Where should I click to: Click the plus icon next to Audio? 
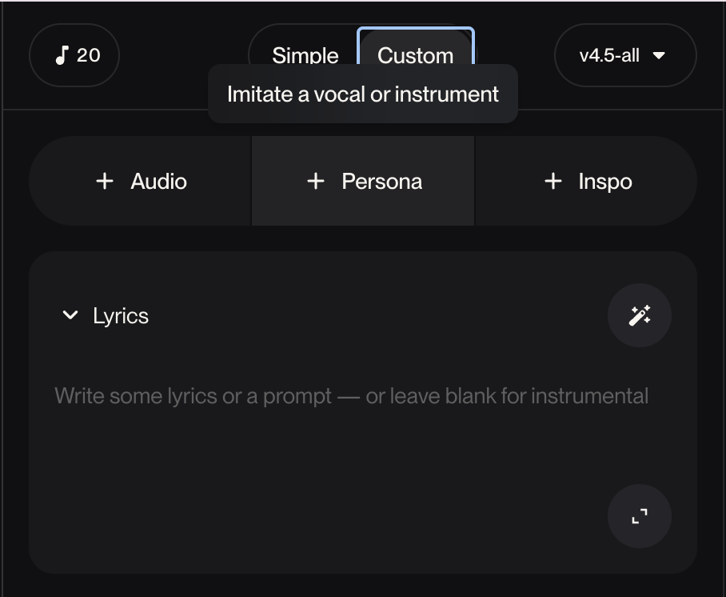[104, 181]
